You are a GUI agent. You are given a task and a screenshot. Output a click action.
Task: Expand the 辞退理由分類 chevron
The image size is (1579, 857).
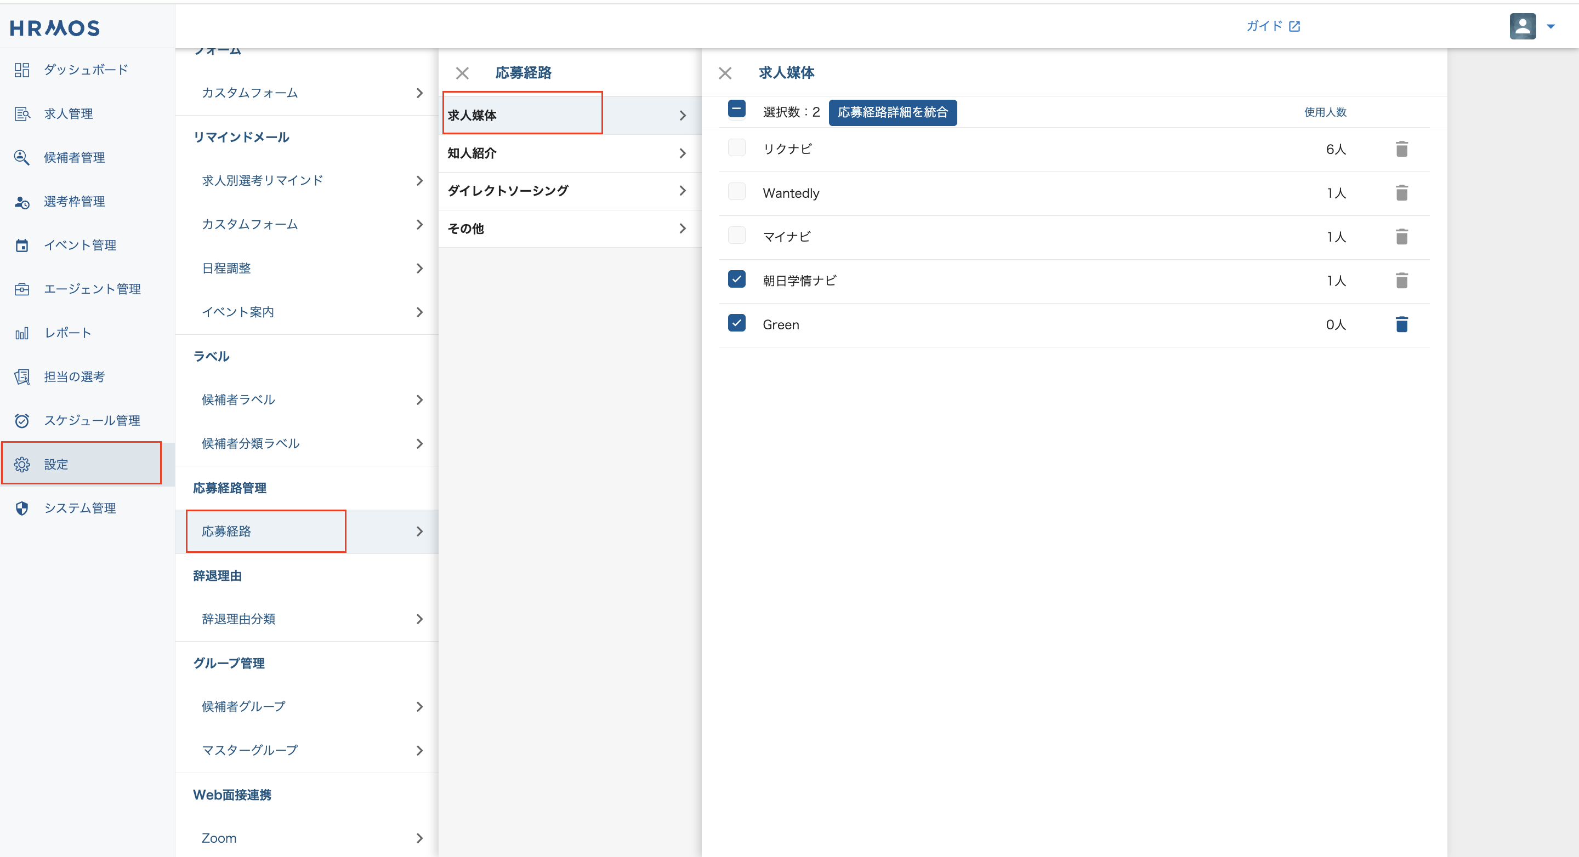coord(419,619)
